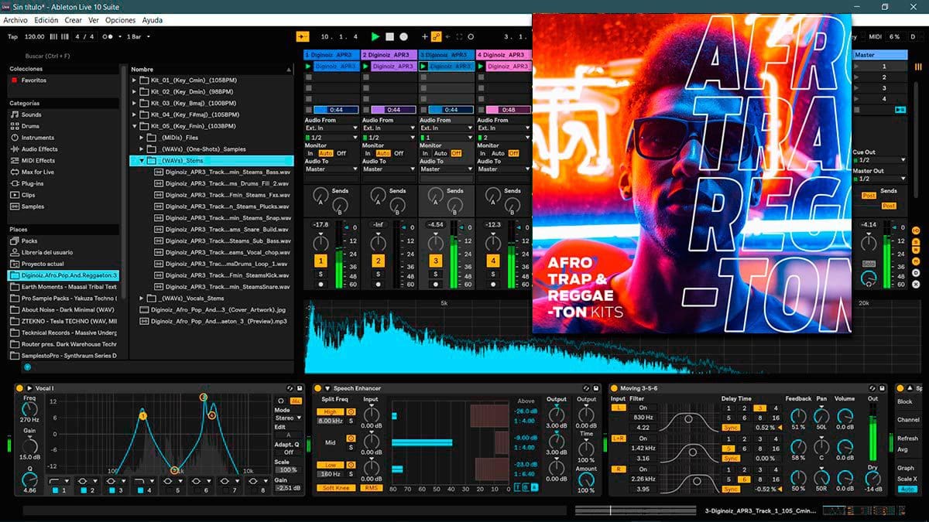Viewport: 929px width, 522px height.
Task: Arm track 3 for recording
Action: tap(435, 285)
